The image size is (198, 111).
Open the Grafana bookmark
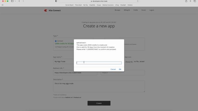click(130, 5)
